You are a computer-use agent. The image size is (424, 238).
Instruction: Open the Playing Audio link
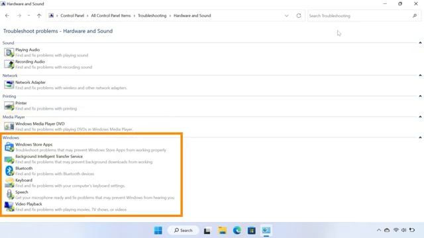coord(28,50)
